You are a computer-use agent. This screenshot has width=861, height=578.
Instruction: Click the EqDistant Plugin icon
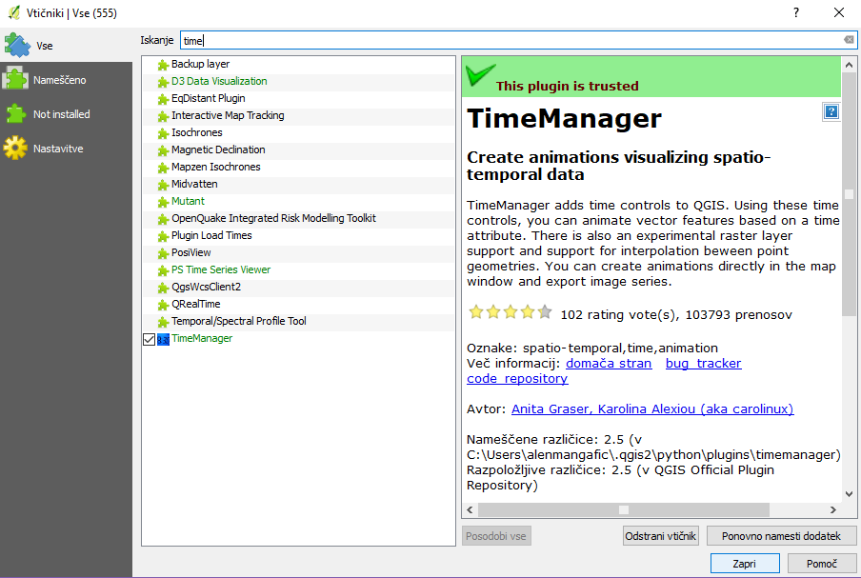point(163,99)
